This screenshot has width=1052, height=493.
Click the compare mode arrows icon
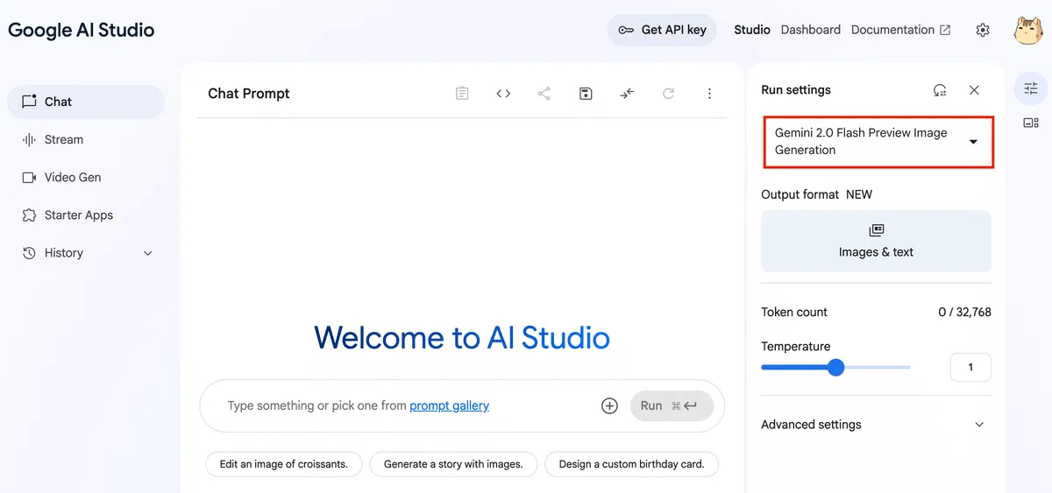click(x=627, y=94)
